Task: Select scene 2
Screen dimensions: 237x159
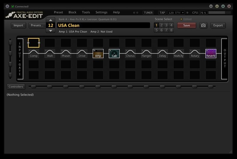Action: click(161, 25)
